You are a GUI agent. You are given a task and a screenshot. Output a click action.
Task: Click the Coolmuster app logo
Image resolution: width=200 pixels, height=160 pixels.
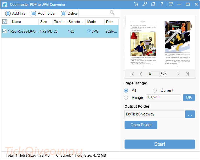tap(5, 5)
